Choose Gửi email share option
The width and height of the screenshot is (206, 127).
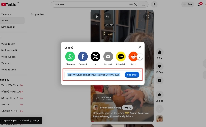tap(108, 57)
